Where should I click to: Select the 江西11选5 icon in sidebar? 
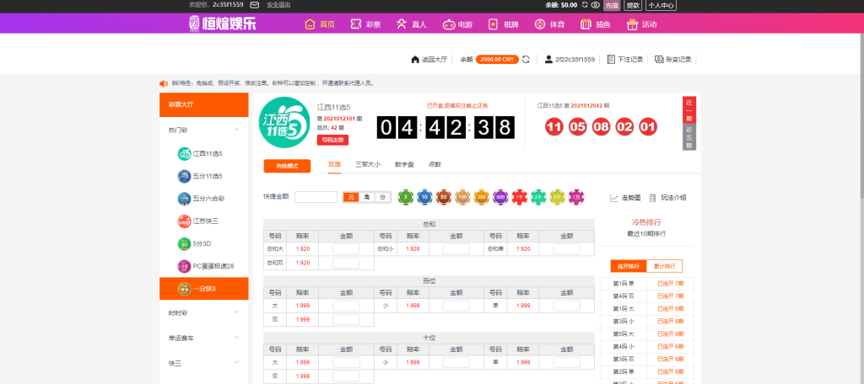(x=184, y=153)
